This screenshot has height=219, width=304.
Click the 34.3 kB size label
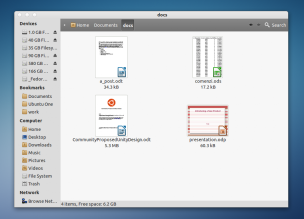[x=111, y=87]
